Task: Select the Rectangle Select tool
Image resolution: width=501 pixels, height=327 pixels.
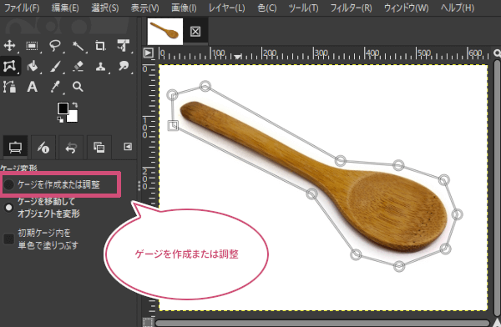Action: (x=32, y=46)
